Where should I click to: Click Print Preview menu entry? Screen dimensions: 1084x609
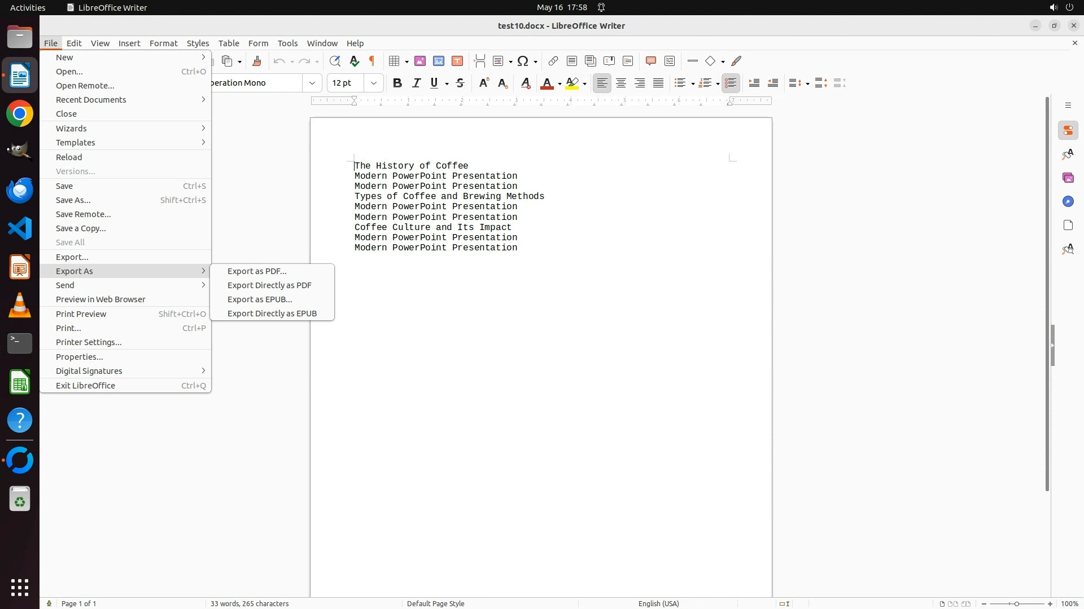pyautogui.click(x=81, y=314)
